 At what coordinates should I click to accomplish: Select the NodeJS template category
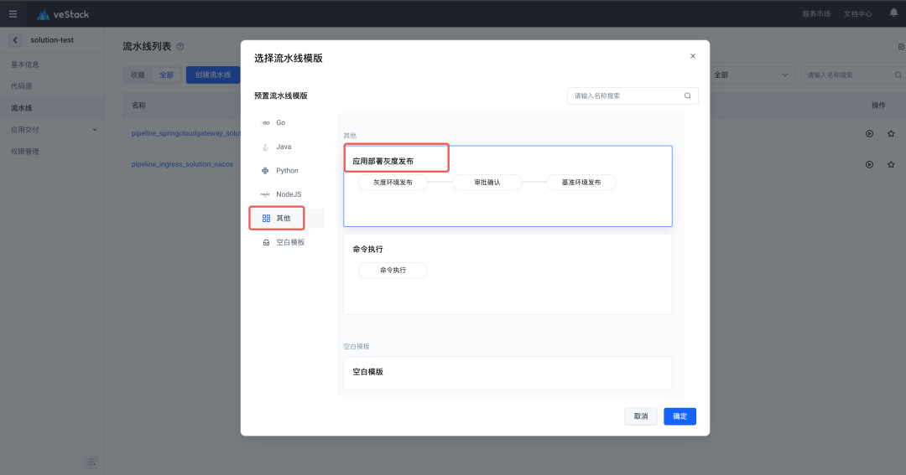(287, 194)
